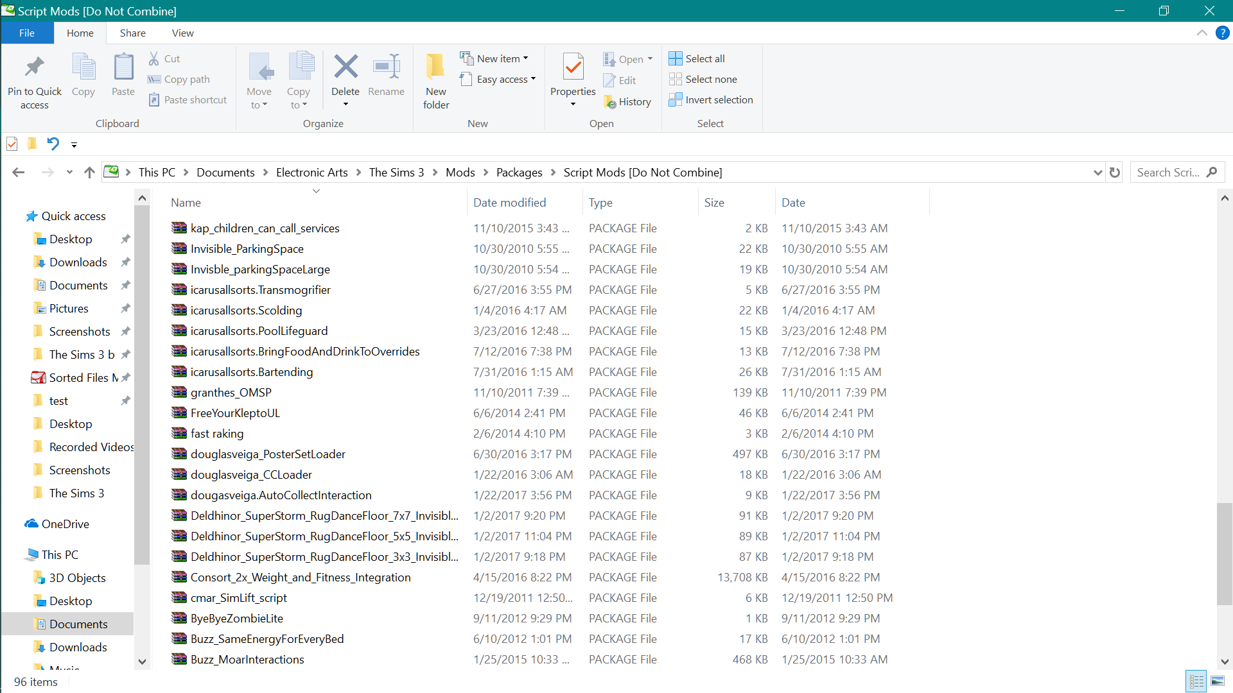Go up one folder level arrow
Image resolution: width=1233 pixels, height=693 pixels.
pyautogui.click(x=89, y=172)
